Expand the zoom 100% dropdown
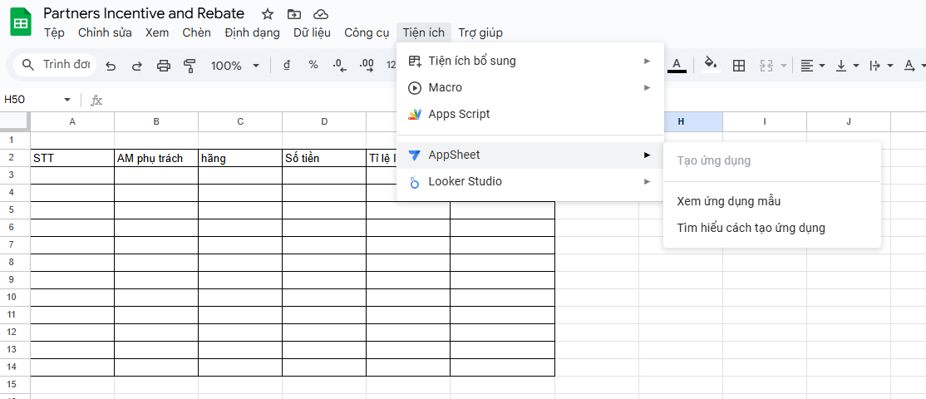926x399 pixels. coord(235,66)
